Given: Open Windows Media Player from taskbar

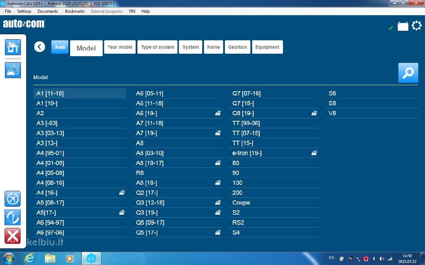Looking at the screenshot, I should pos(70,258).
